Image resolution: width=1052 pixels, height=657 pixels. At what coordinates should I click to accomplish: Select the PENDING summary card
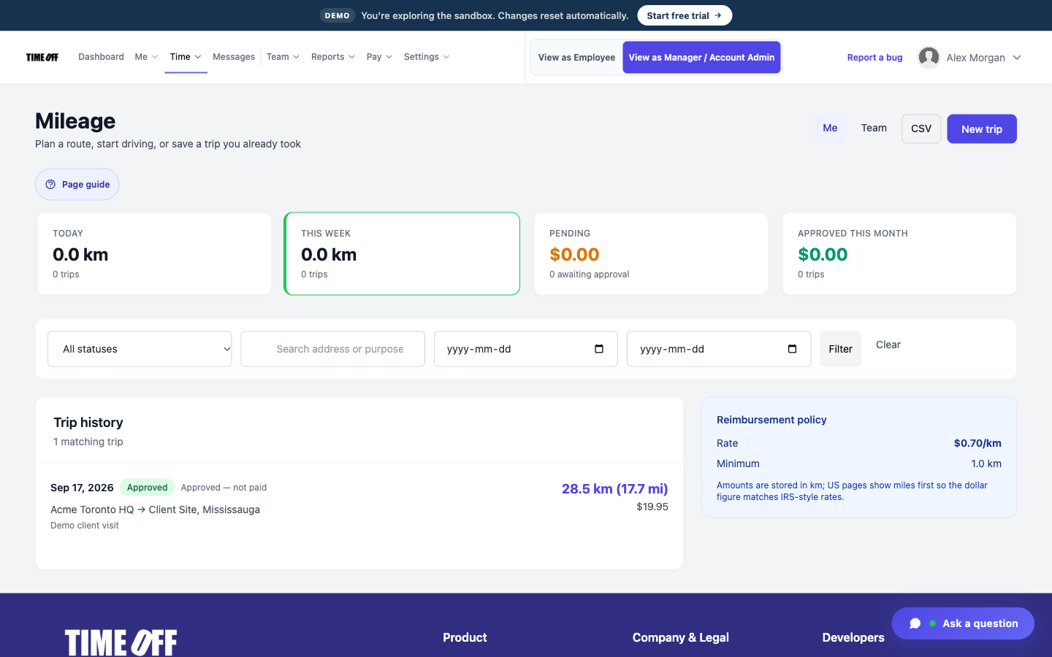pos(651,254)
